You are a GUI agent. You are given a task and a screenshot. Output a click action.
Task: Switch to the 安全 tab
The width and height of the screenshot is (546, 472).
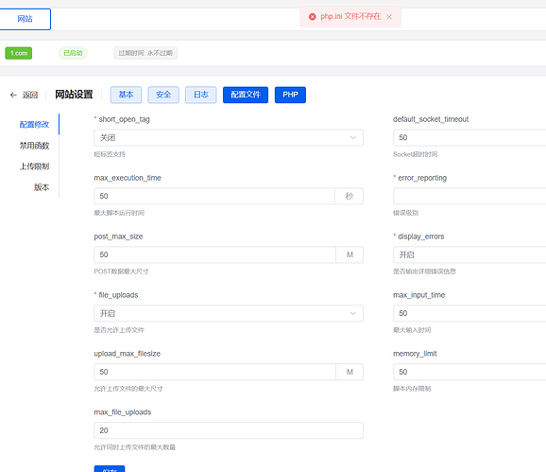[163, 95]
